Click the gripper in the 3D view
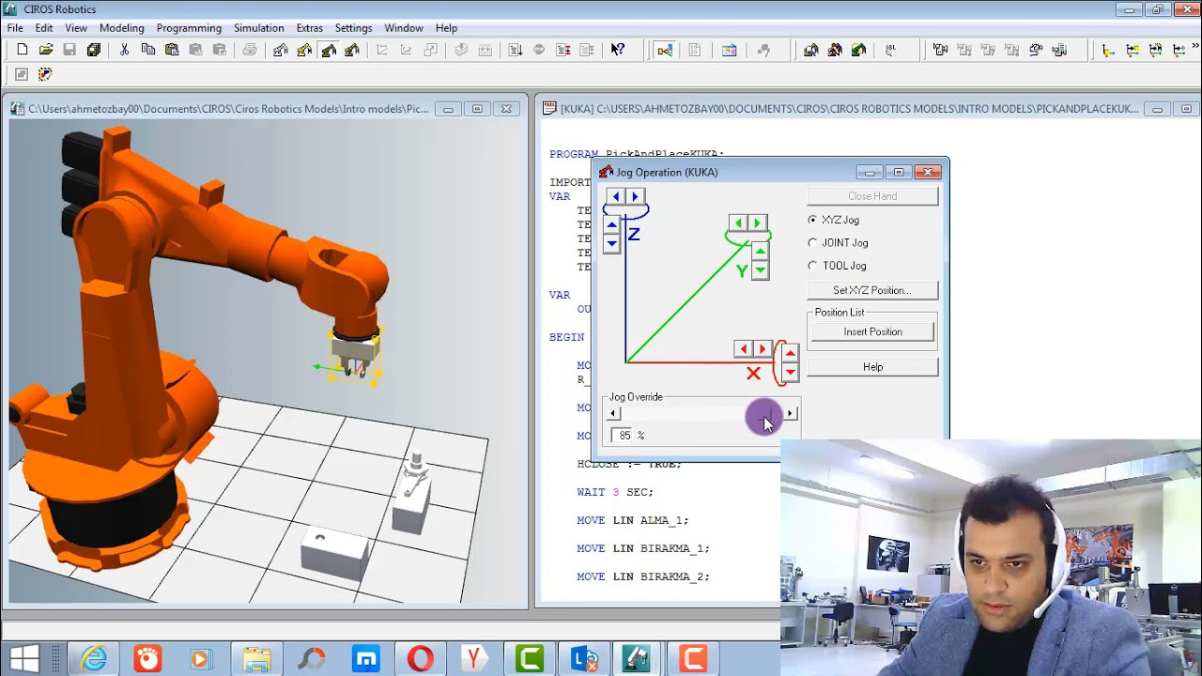 pyautogui.click(x=355, y=355)
